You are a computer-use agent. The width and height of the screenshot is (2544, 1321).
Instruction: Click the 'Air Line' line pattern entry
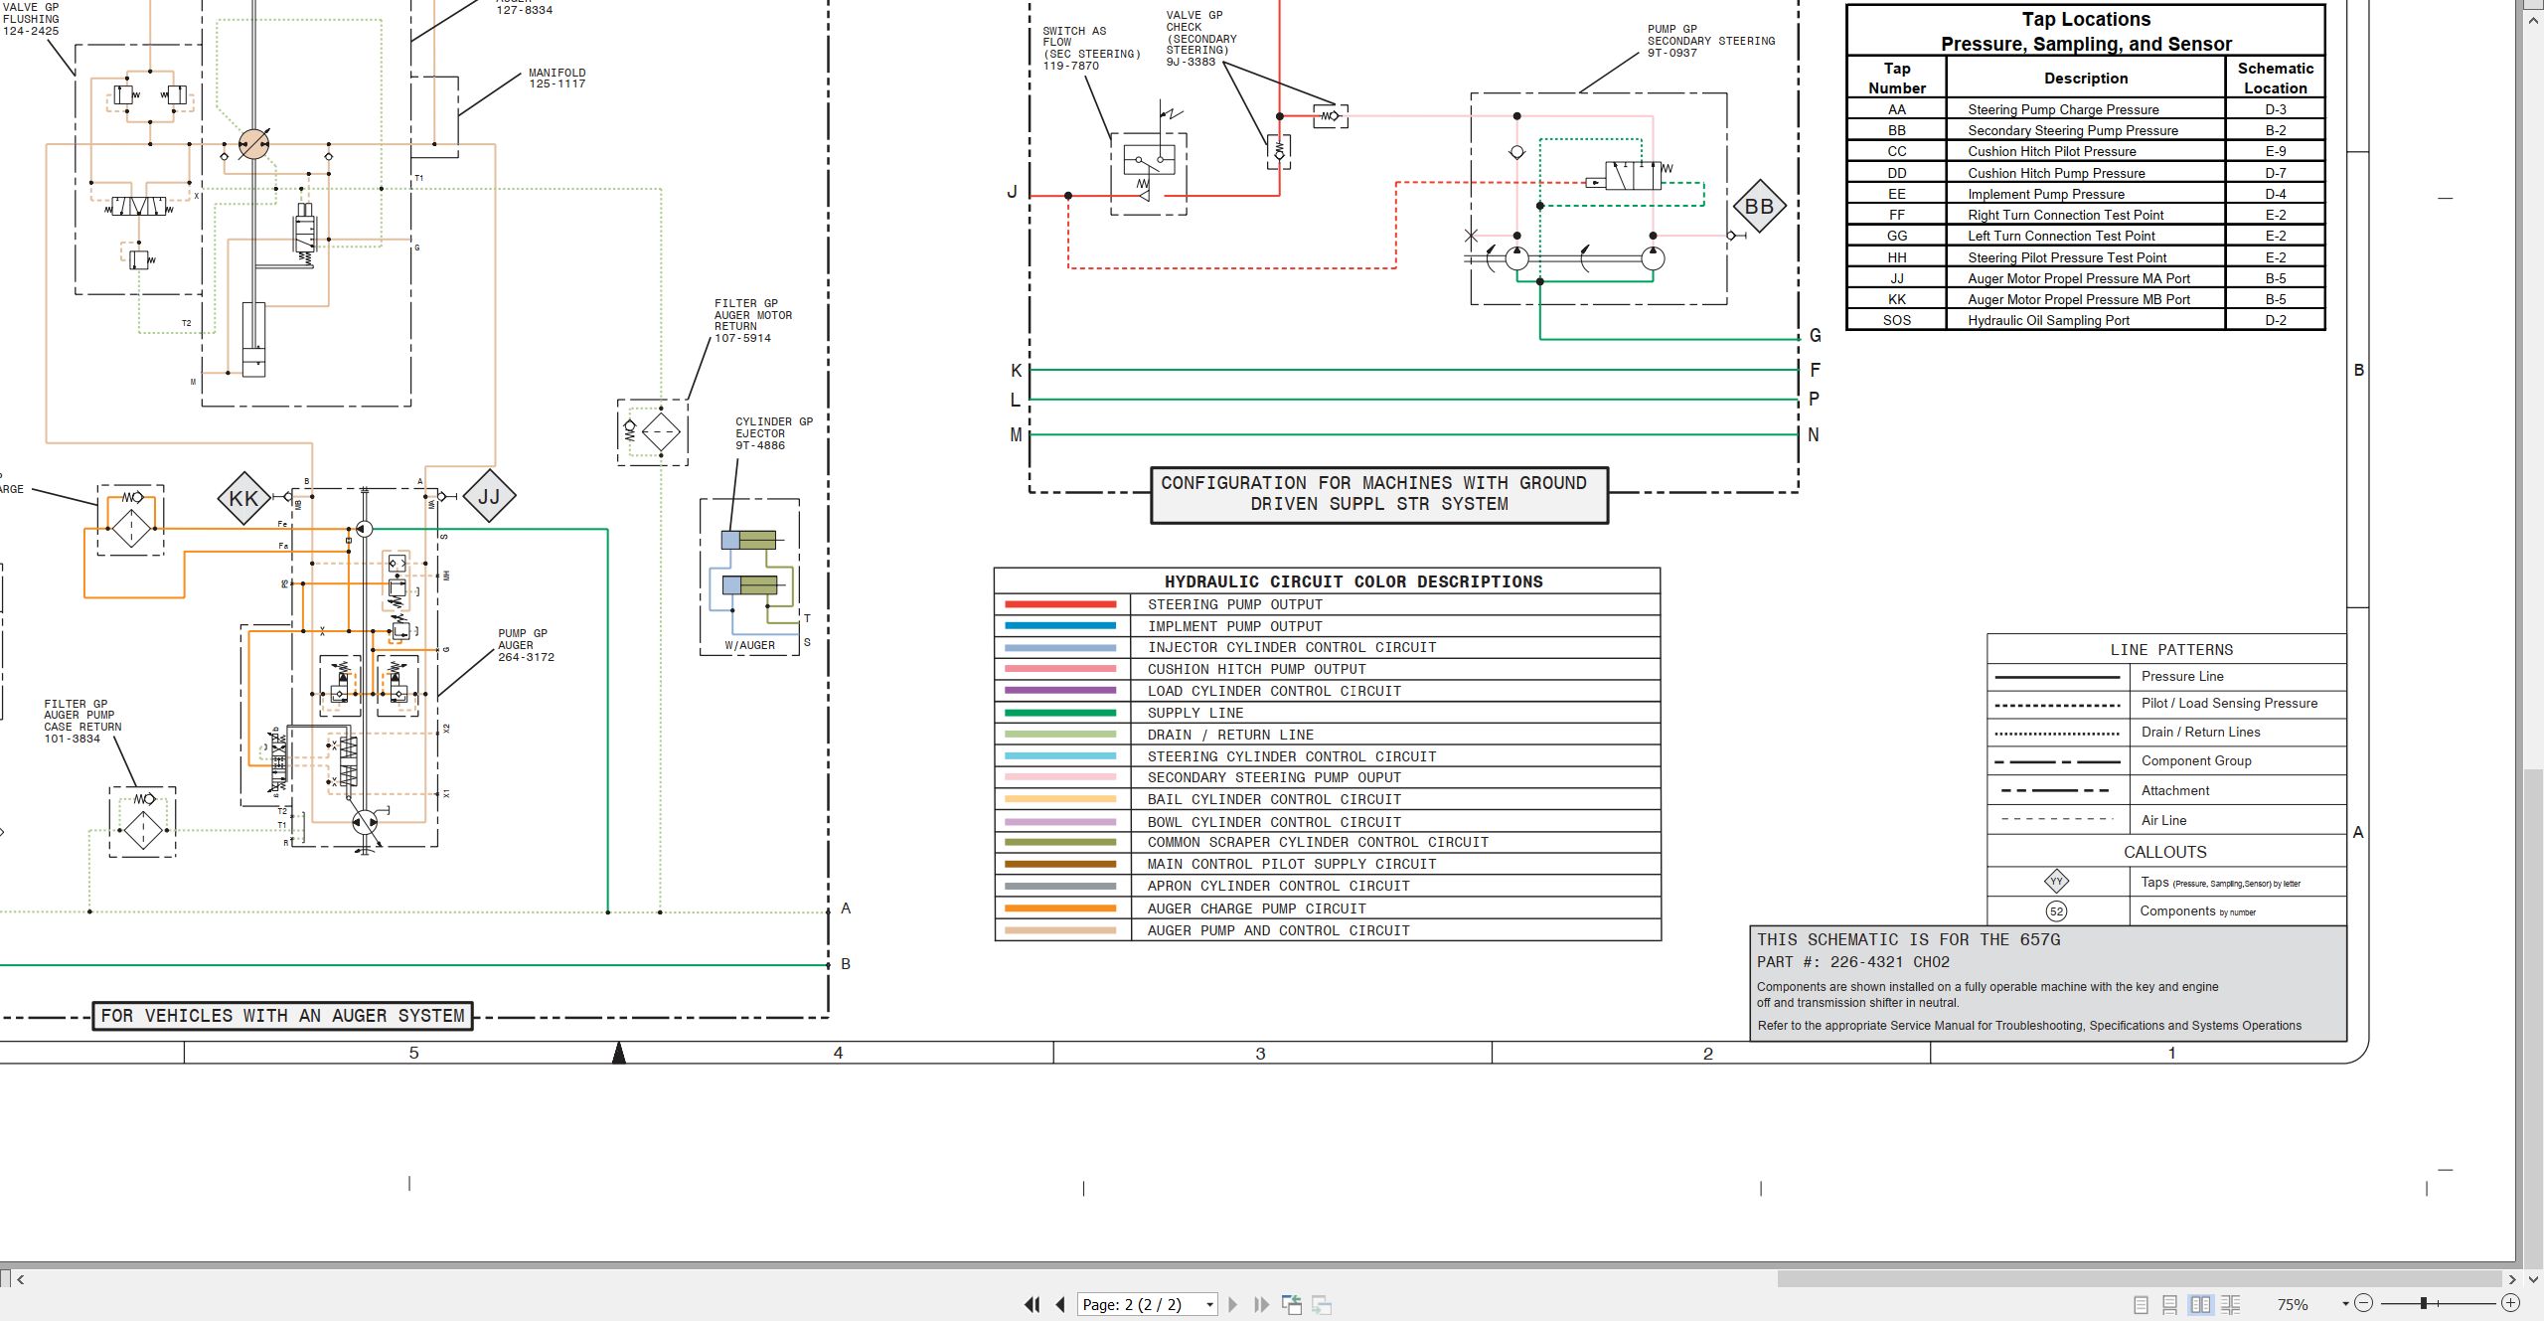click(2163, 820)
